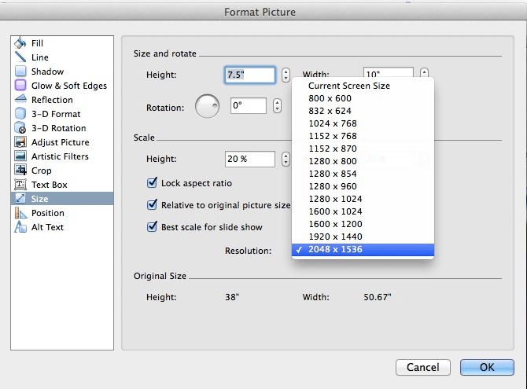Screen dimensions: 527x389
Task: Open Glow & Soft Edges icon
Action: click(20, 86)
